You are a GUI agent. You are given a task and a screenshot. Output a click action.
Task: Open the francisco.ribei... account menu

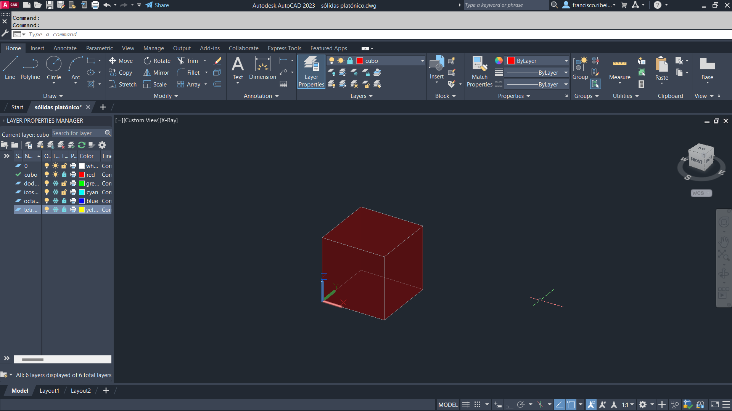tap(590, 5)
